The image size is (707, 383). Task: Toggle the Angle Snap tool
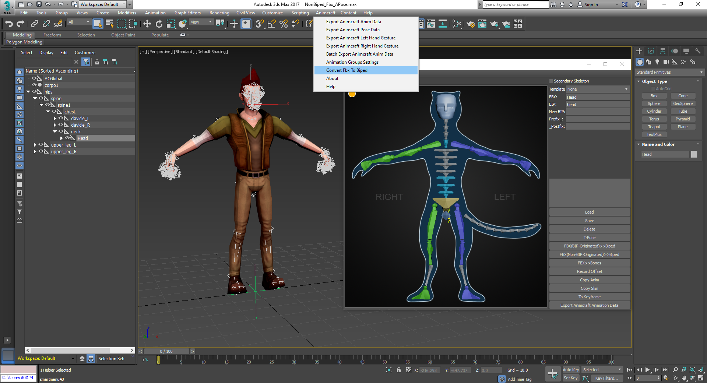[x=271, y=24]
